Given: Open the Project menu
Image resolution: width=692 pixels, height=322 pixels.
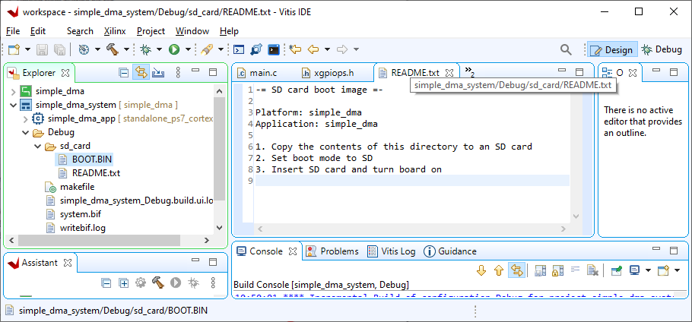Looking at the screenshot, I should pyautogui.click(x=151, y=31).
